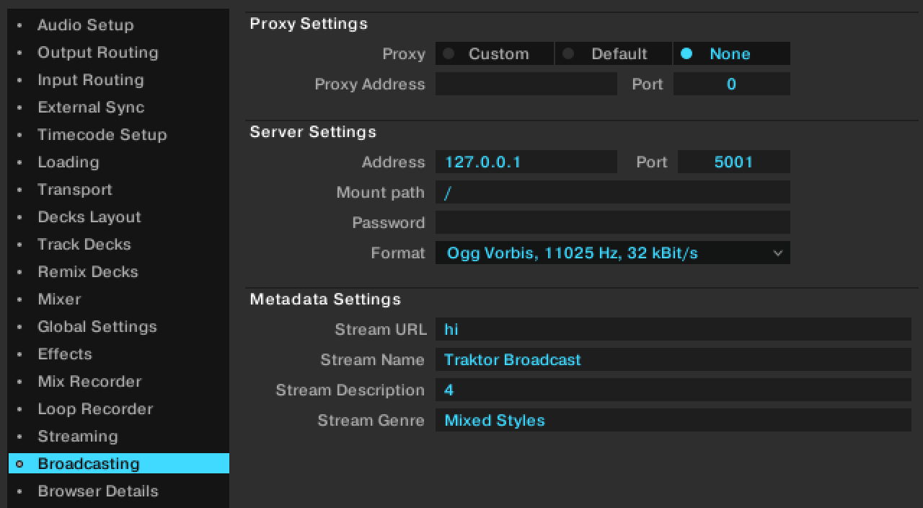Image resolution: width=923 pixels, height=508 pixels.
Task: Edit the Stream Genre field
Action: tap(674, 421)
